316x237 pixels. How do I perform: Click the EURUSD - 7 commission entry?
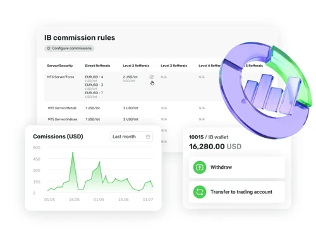[x=94, y=93]
